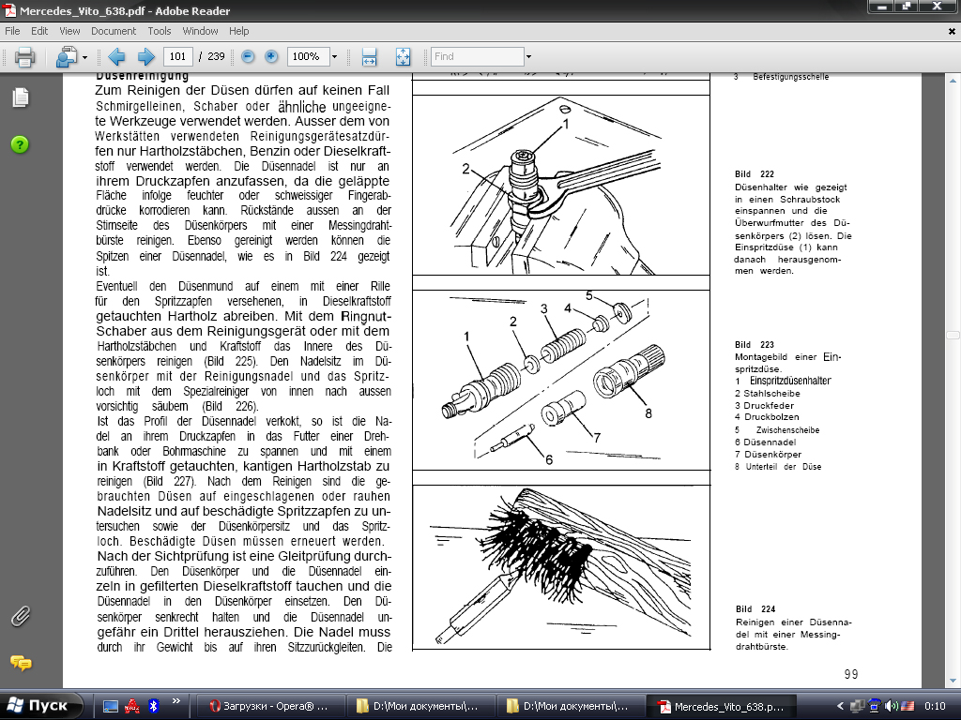Select the fit width scrolling icon
The height and width of the screenshot is (720, 961).
tap(369, 57)
